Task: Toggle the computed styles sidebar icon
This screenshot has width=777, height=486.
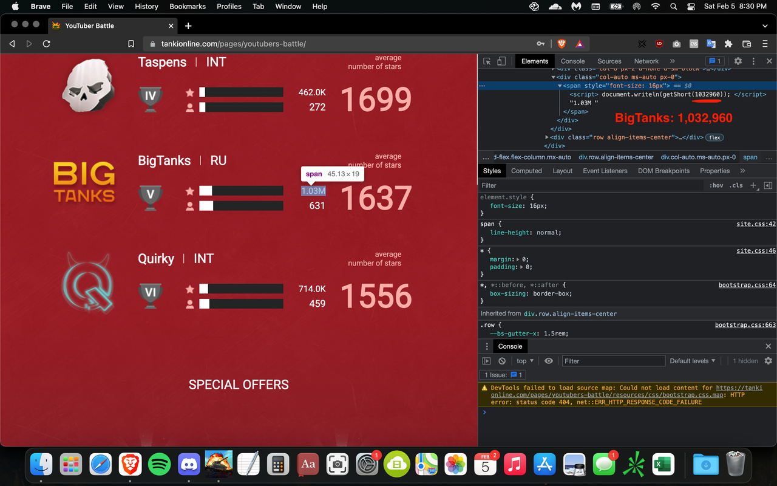Action: (768, 185)
